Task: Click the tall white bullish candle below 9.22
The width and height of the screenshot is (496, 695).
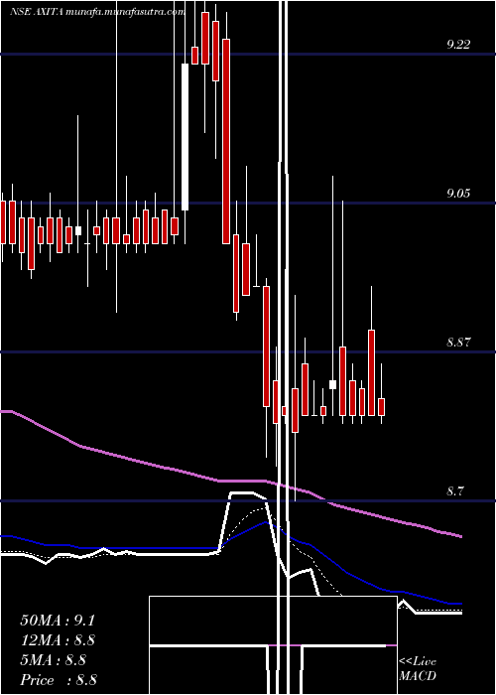Action: pos(186,137)
